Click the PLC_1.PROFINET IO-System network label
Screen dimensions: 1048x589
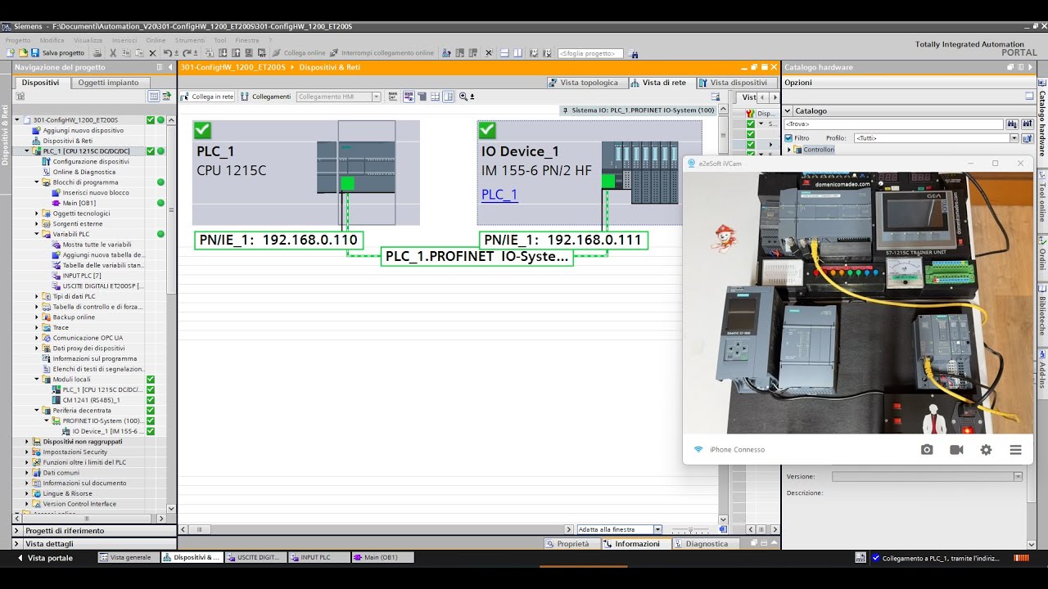tap(477, 257)
